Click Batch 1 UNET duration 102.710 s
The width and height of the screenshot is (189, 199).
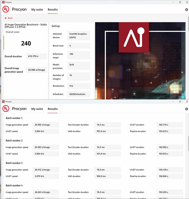170,125
